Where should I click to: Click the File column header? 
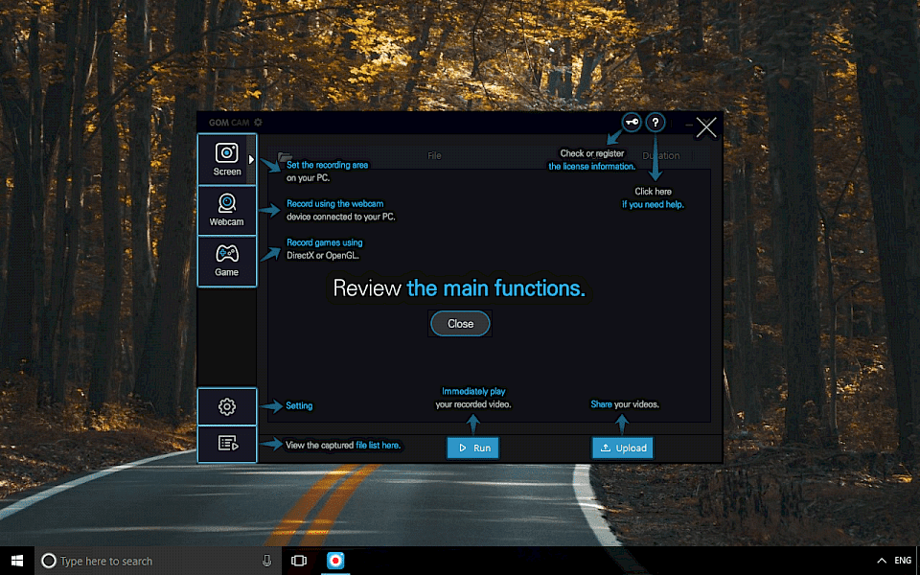[434, 155]
